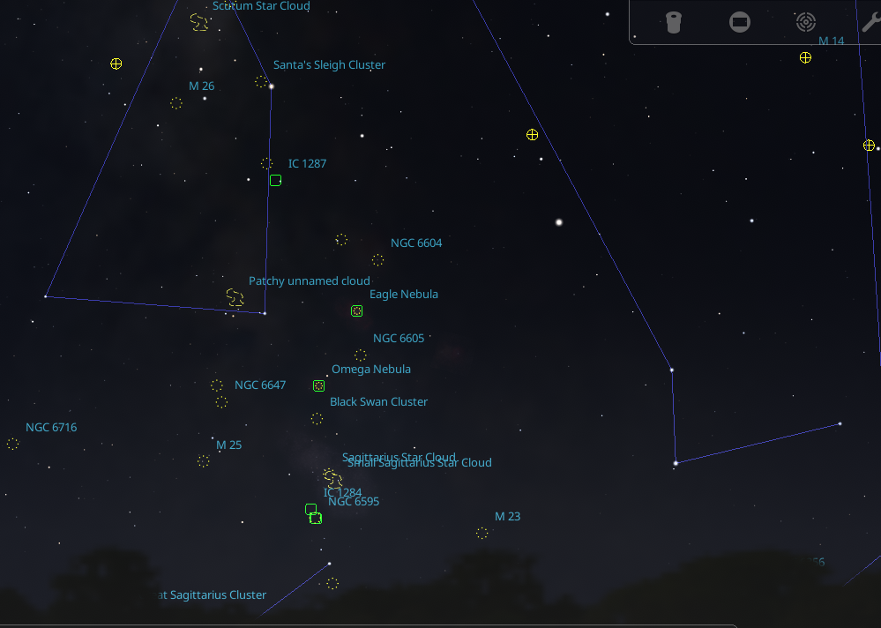Click the Small Sagittarius Star Cloud label

419,463
